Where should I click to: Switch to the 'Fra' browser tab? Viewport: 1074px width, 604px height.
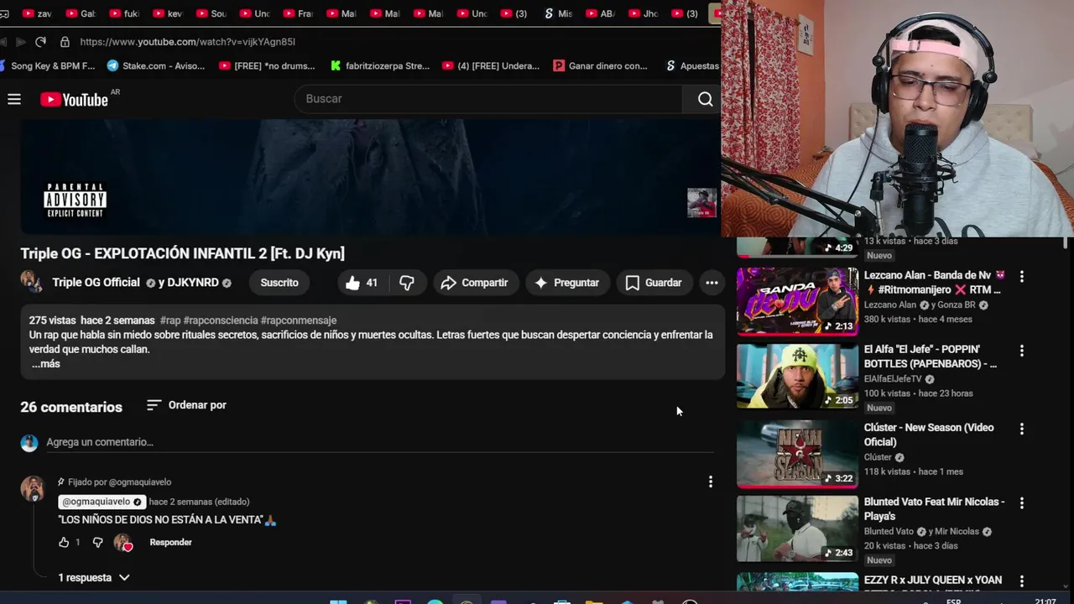click(298, 13)
